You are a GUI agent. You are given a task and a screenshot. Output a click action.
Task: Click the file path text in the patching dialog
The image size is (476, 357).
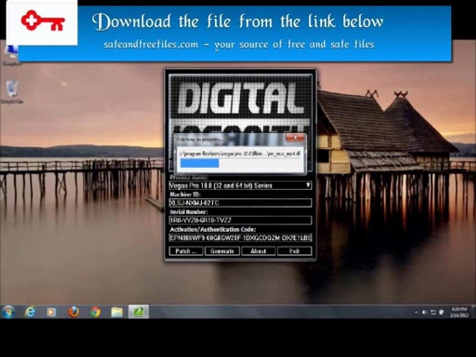coord(240,154)
